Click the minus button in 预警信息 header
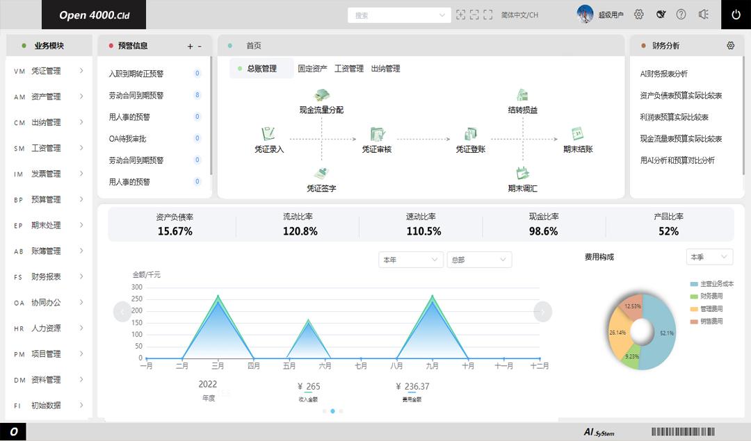This screenshot has height=441, width=751. point(200,46)
